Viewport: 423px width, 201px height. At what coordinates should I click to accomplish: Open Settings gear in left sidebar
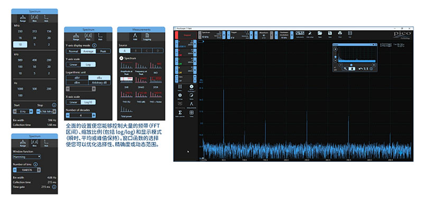tap(180, 95)
